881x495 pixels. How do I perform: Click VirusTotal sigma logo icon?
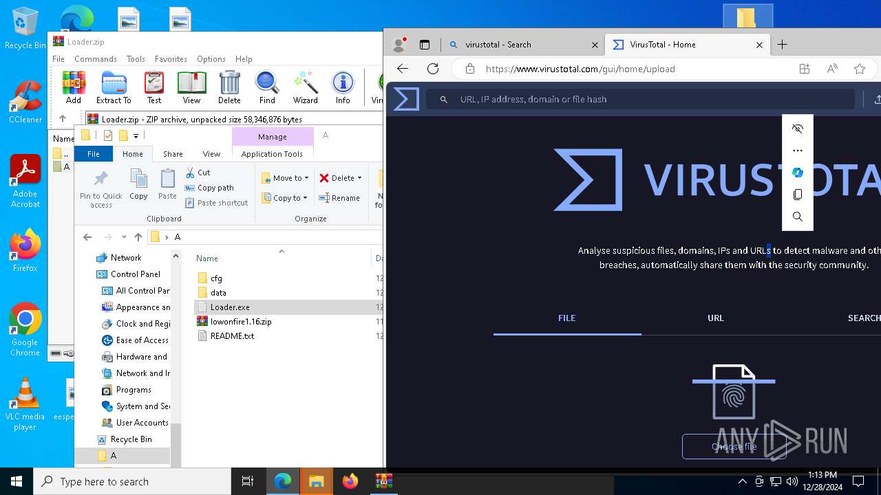tap(406, 99)
